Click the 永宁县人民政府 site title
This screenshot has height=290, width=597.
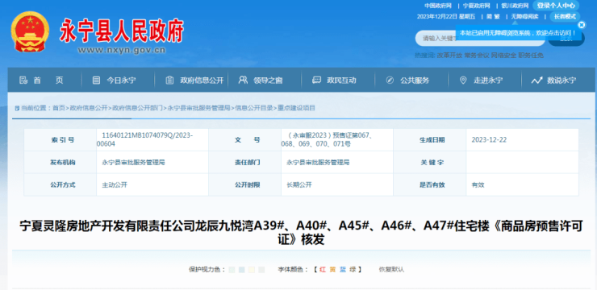tap(122, 31)
